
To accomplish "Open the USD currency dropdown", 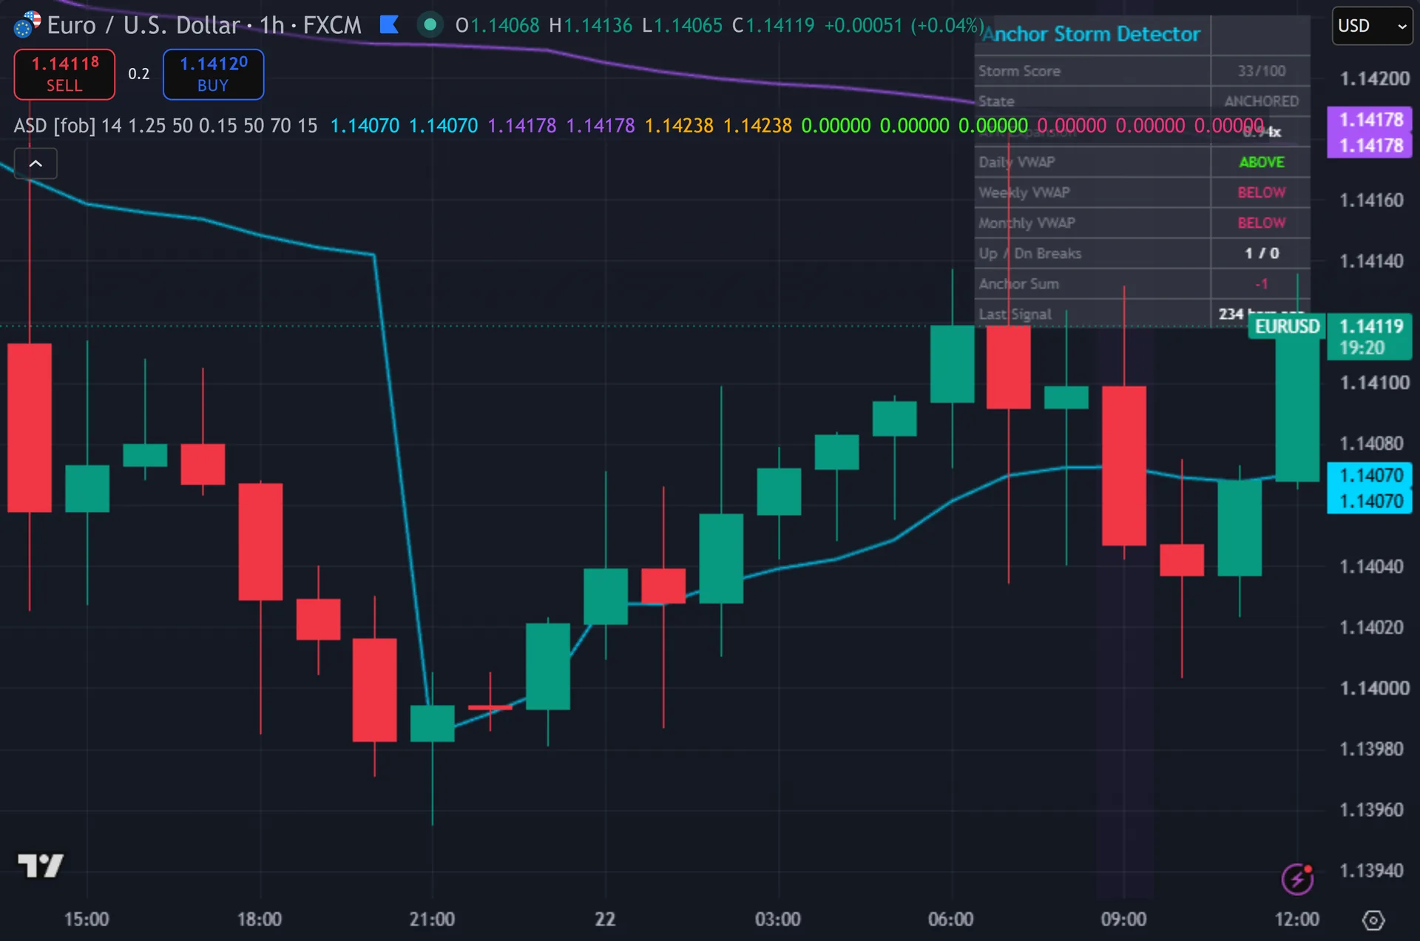I will 1372,26.
